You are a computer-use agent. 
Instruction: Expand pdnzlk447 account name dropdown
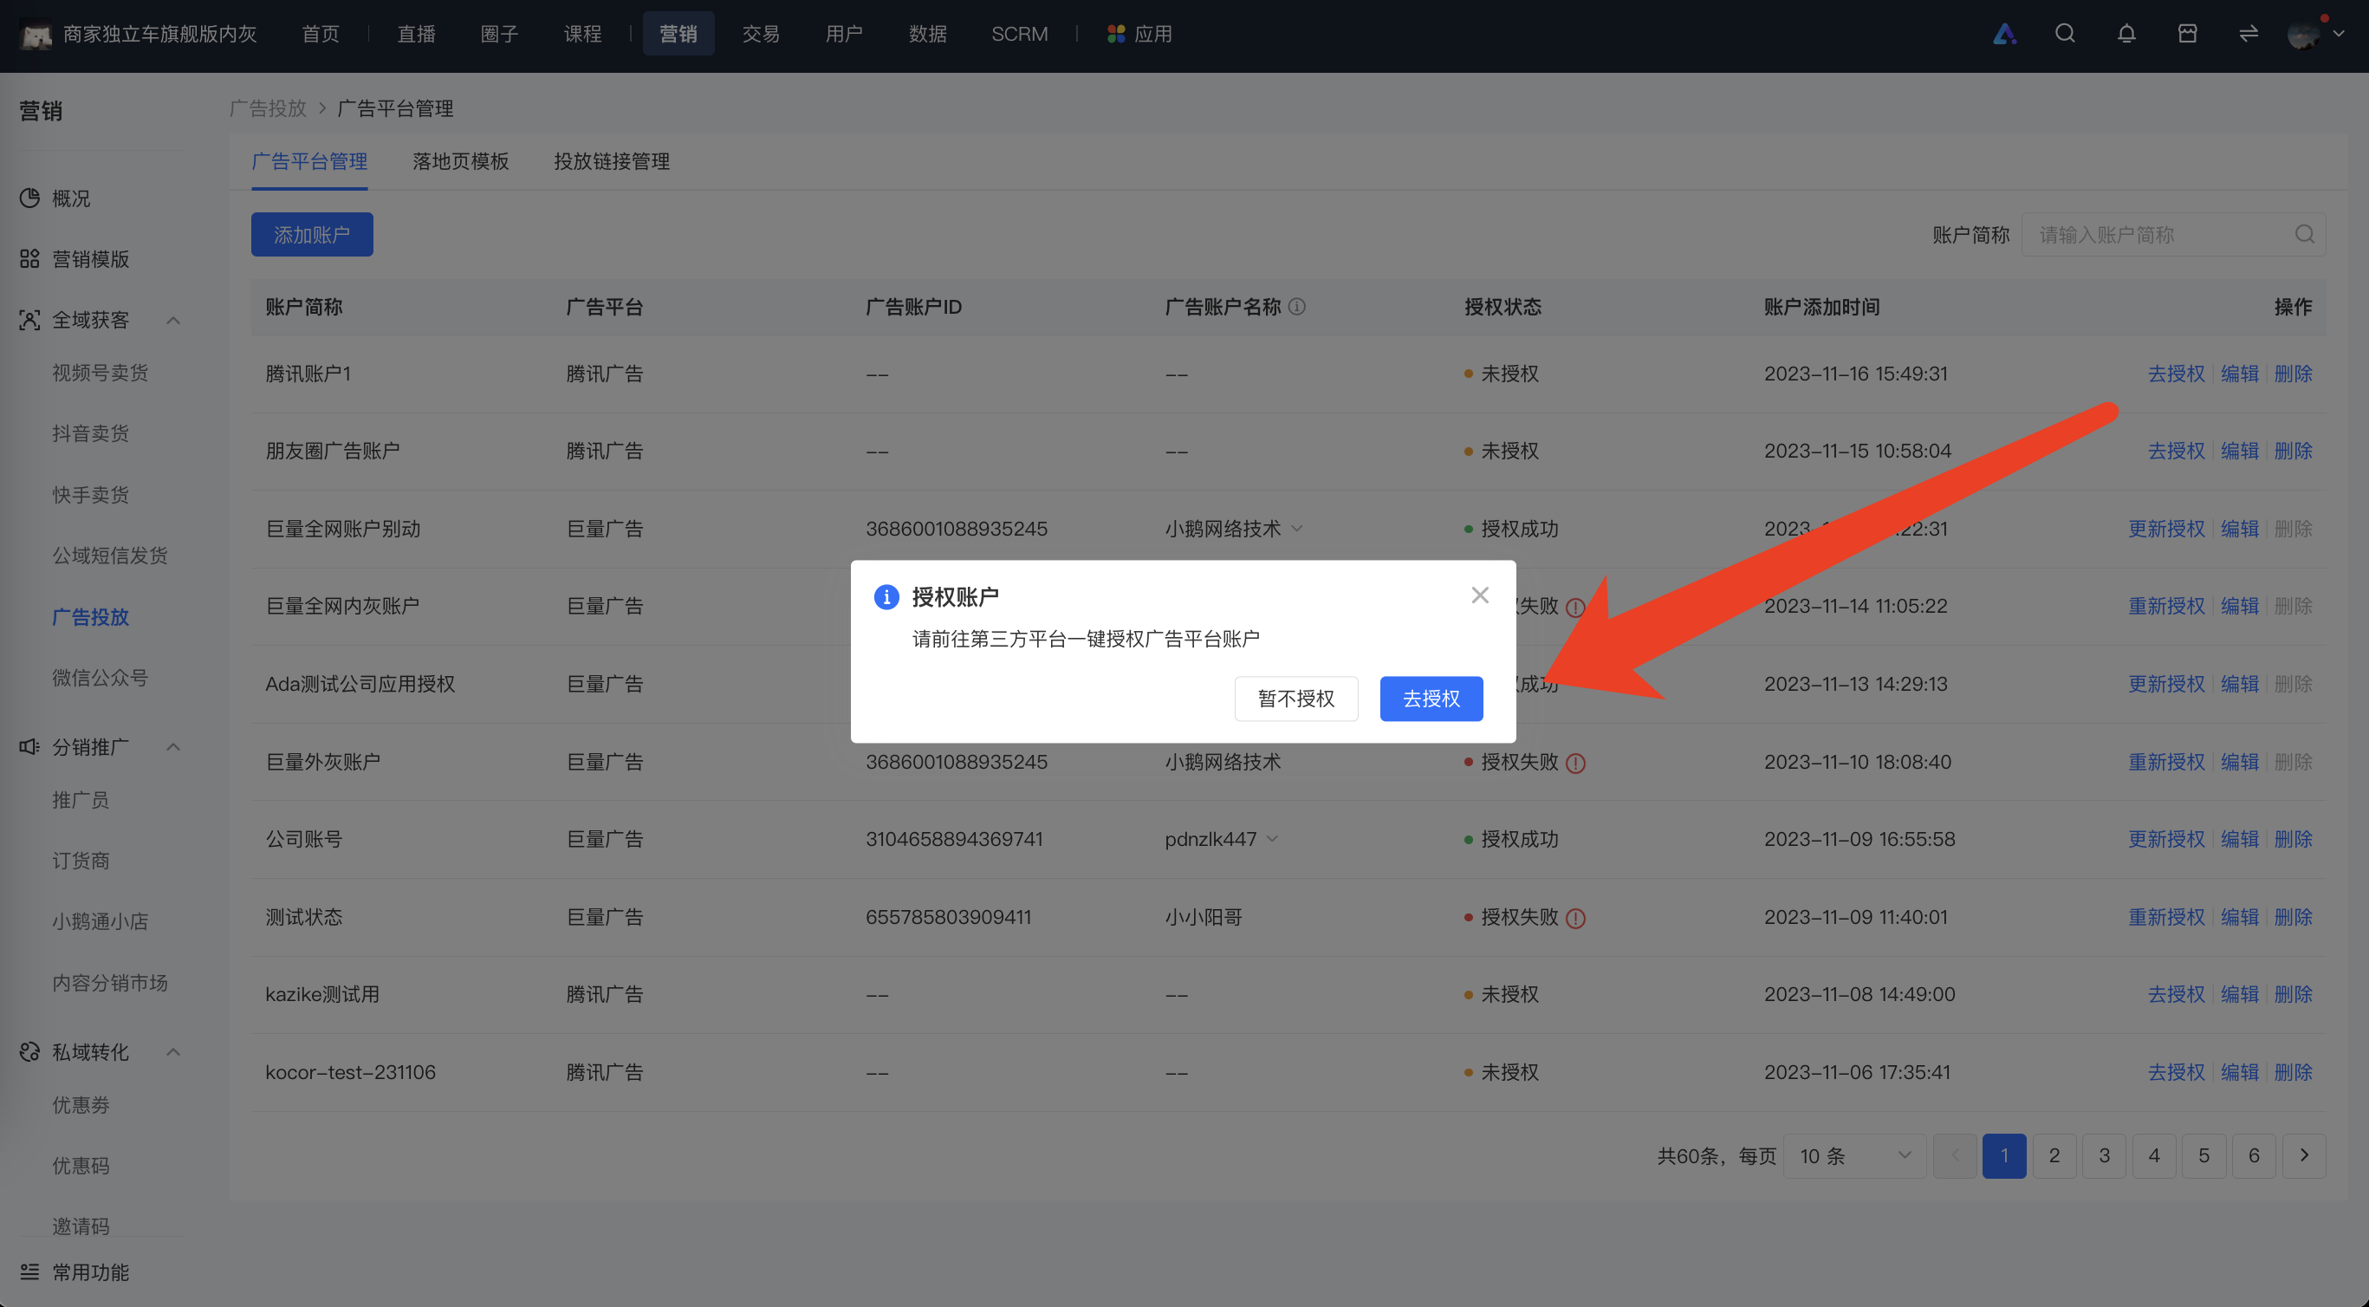point(1273,839)
